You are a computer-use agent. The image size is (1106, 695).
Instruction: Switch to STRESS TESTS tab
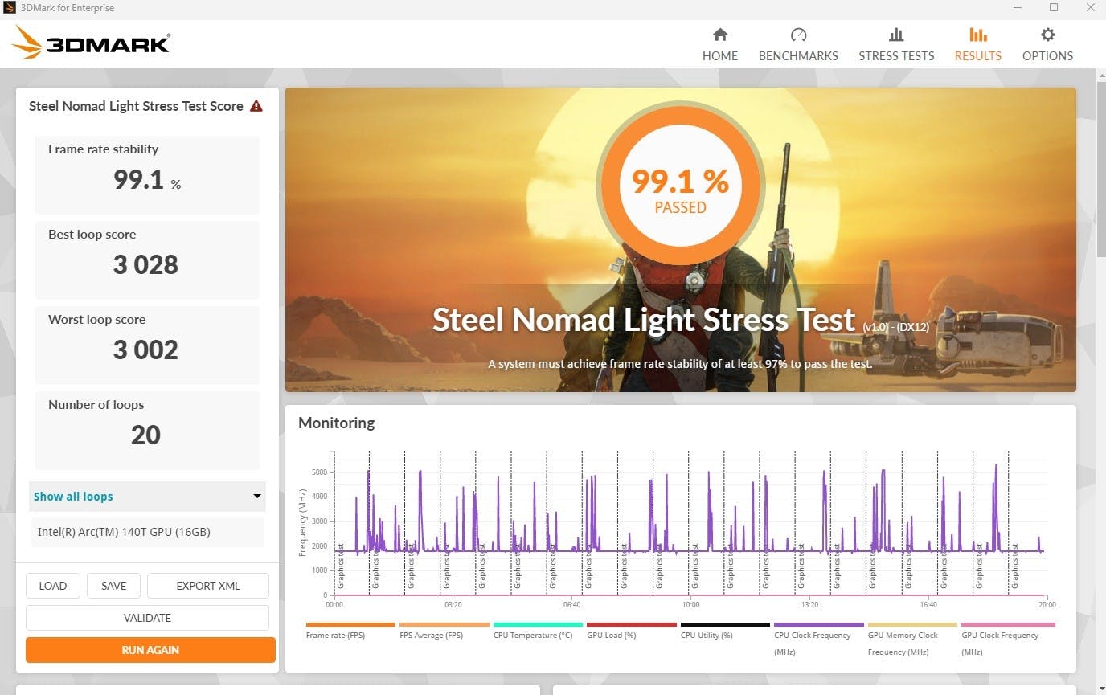[896, 45]
